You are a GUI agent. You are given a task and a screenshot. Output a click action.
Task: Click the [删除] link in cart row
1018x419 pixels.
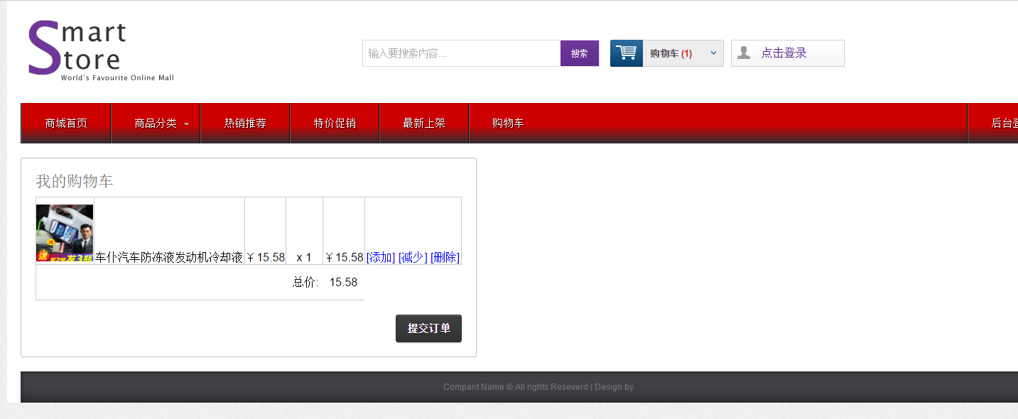point(445,257)
